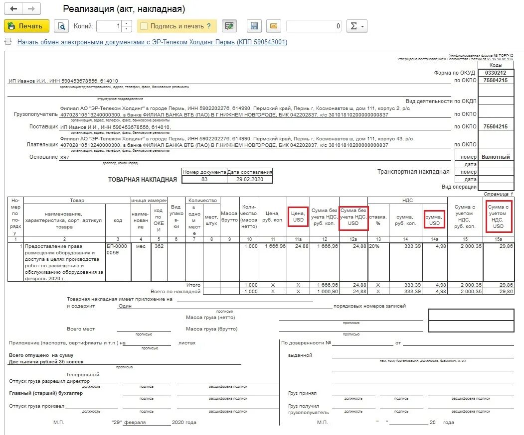Screen dimensions: 524x435
Task: Open print preview with magnifier icon
Action: tap(61, 26)
